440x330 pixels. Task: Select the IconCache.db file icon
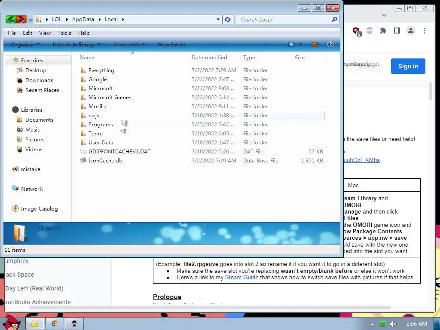[x=83, y=160]
